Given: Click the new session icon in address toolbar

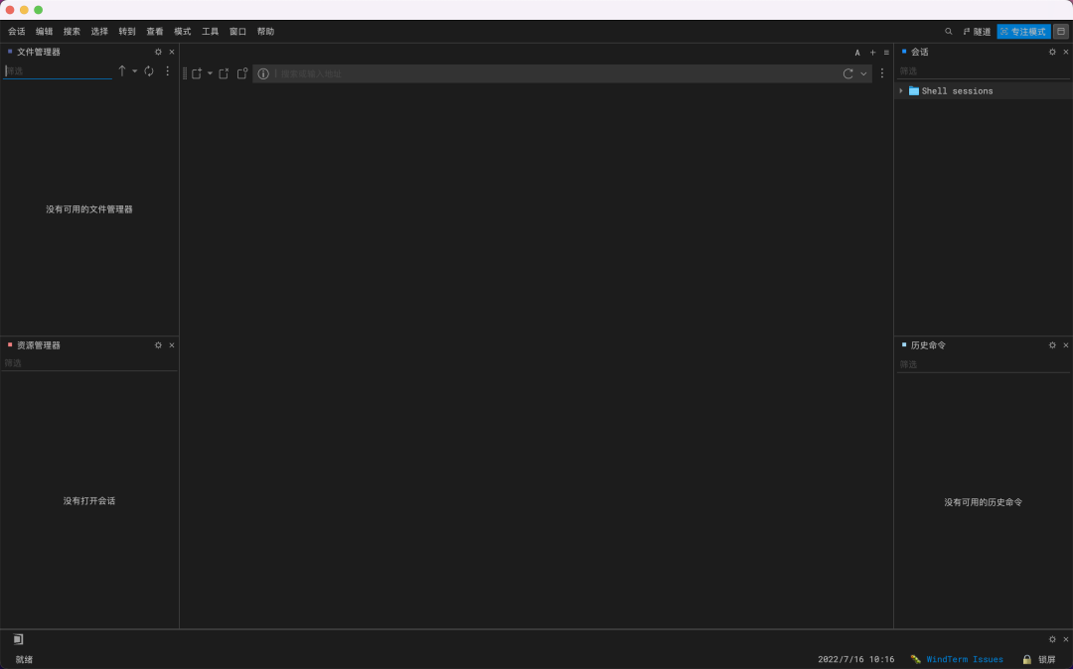Looking at the screenshot, I should coord(197,73).
